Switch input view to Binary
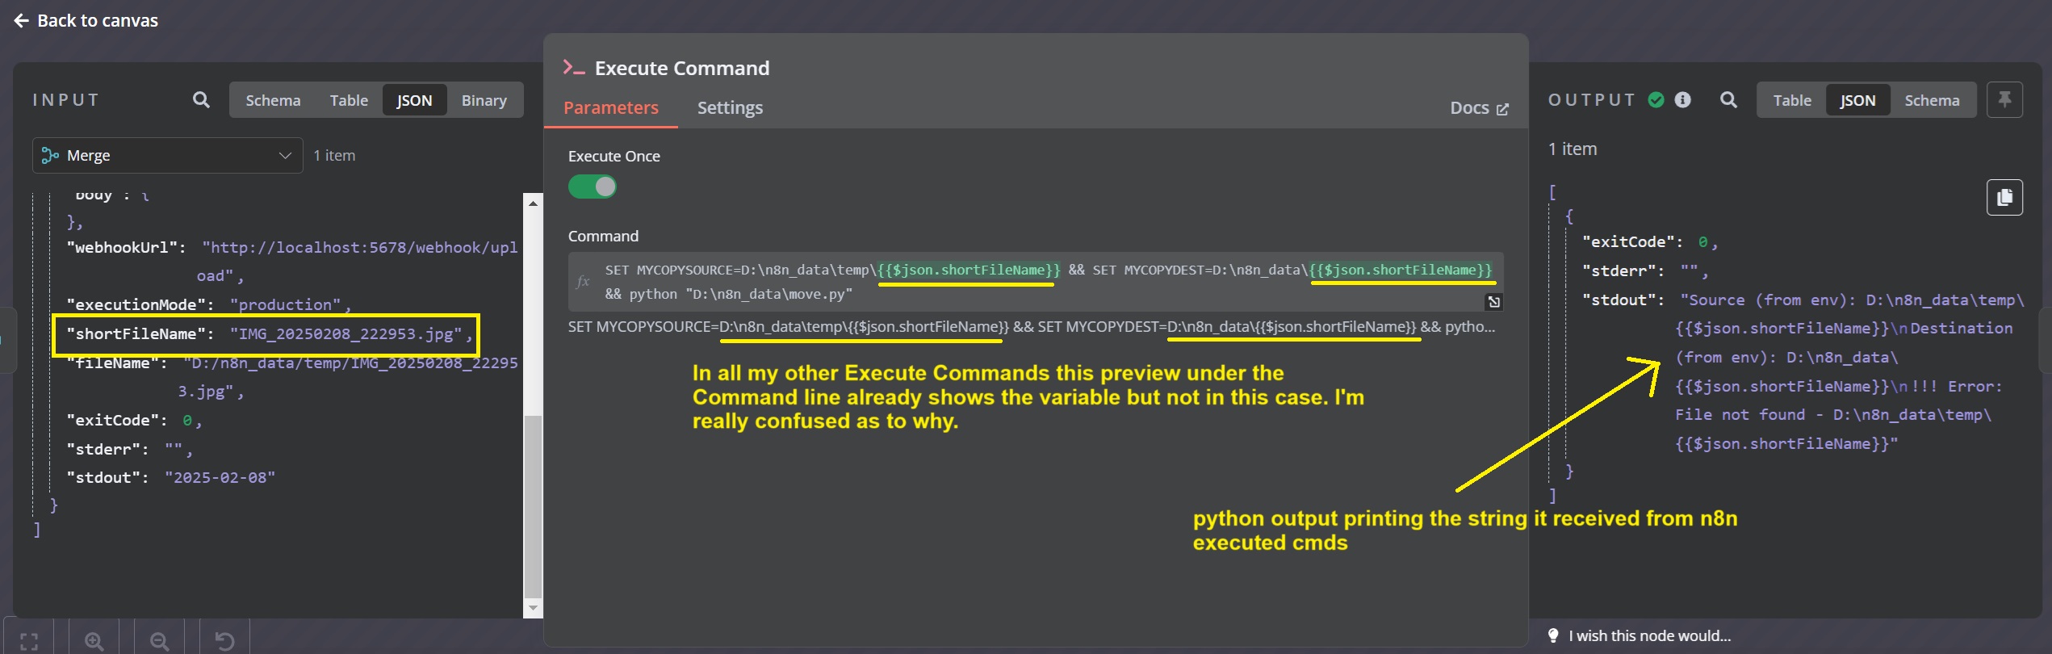 click(484, 100)
